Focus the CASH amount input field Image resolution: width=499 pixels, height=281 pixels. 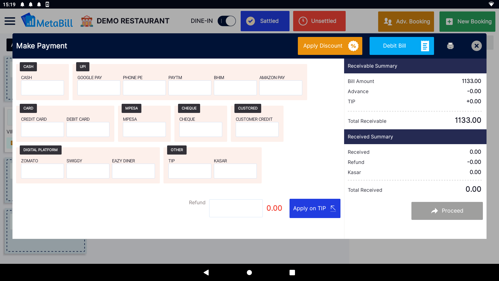[x=42, y=88]
